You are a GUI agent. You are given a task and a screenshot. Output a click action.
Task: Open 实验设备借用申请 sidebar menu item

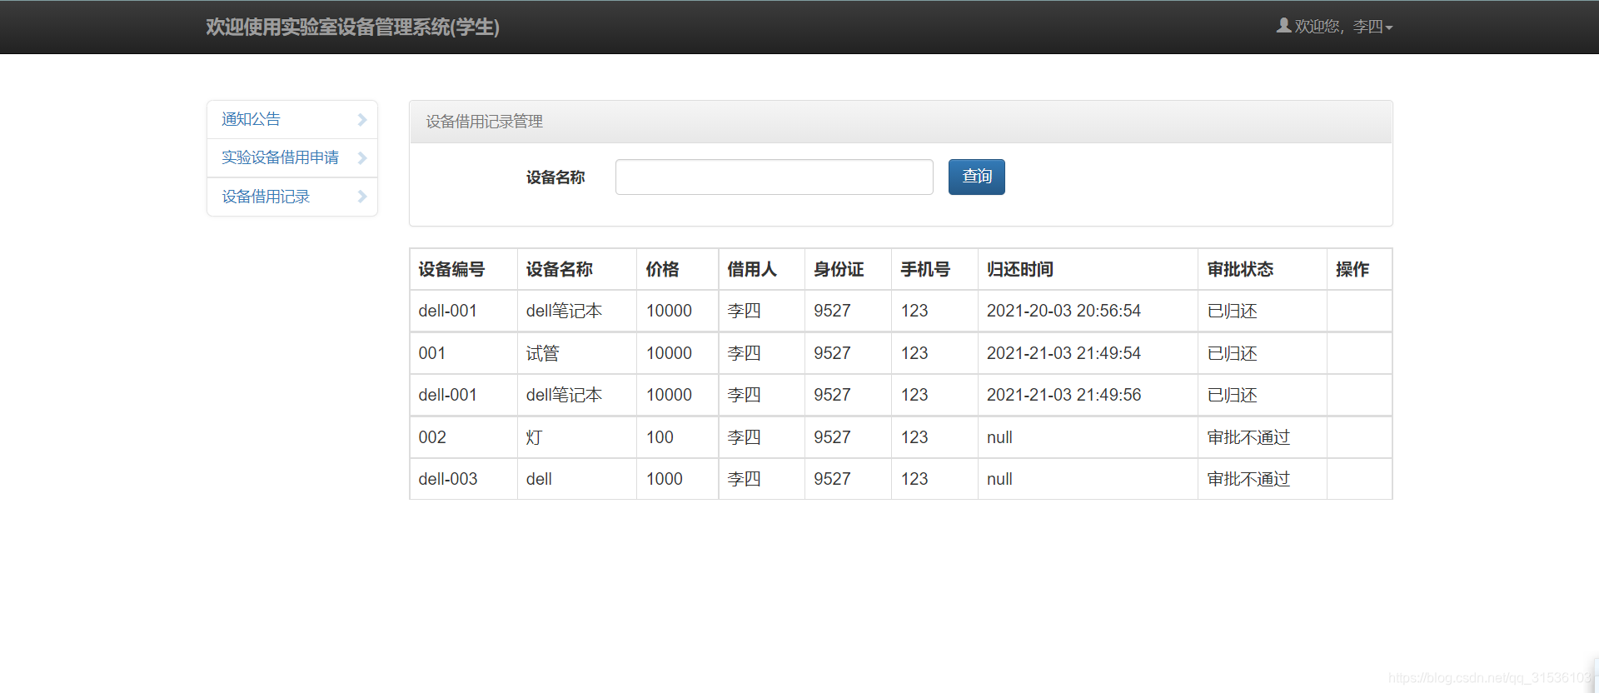(x=292, y=158)
